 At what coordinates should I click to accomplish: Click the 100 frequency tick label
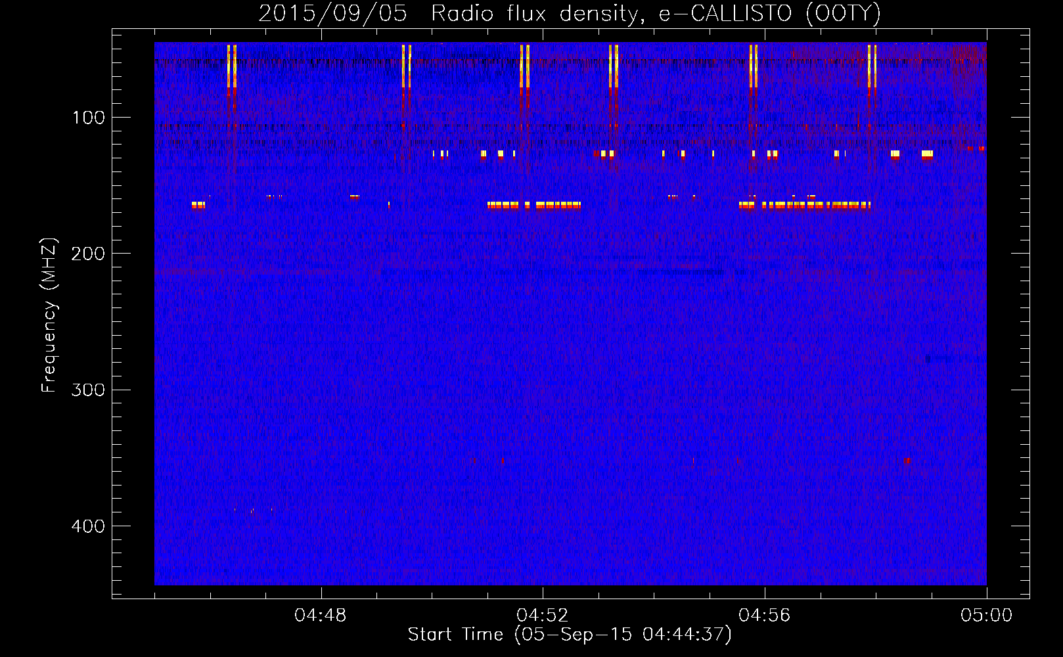tap(89, 118)
